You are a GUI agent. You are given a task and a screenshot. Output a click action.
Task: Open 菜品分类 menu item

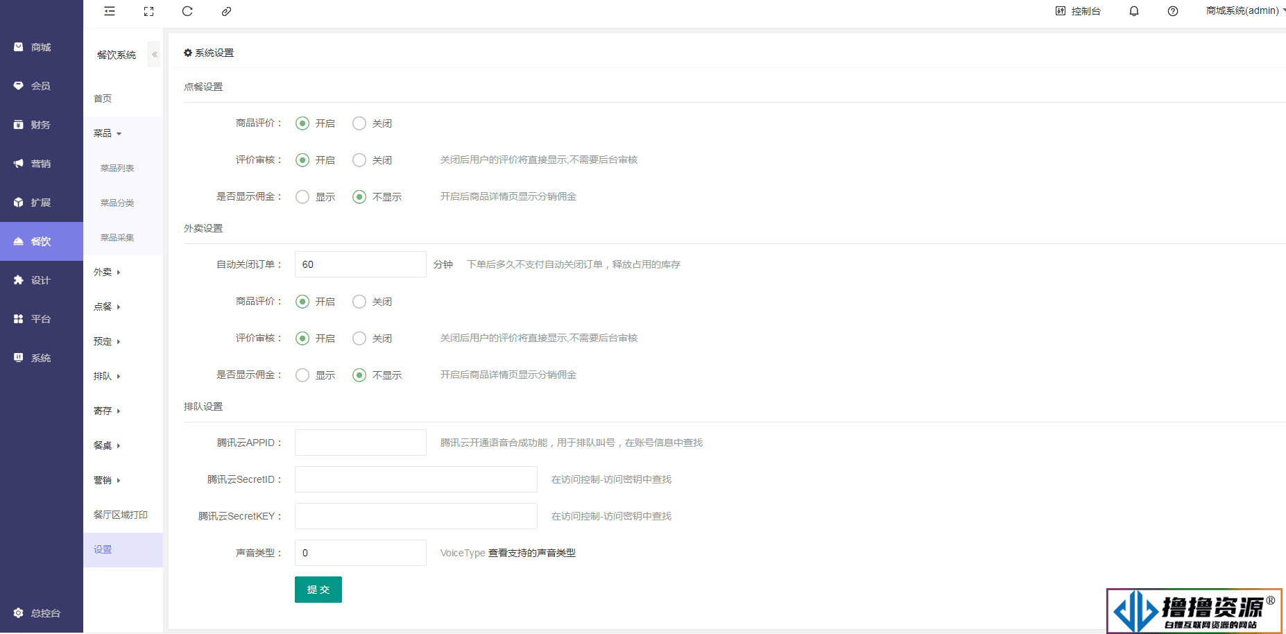pos(123,203)
